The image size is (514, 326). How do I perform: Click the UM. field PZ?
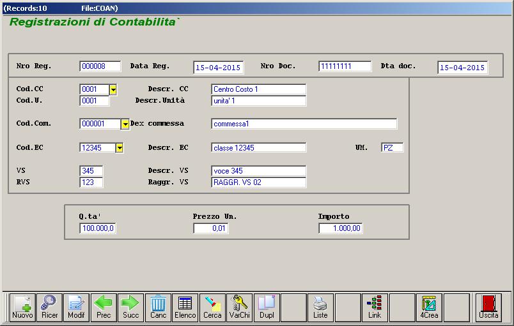tap(393, 148)
